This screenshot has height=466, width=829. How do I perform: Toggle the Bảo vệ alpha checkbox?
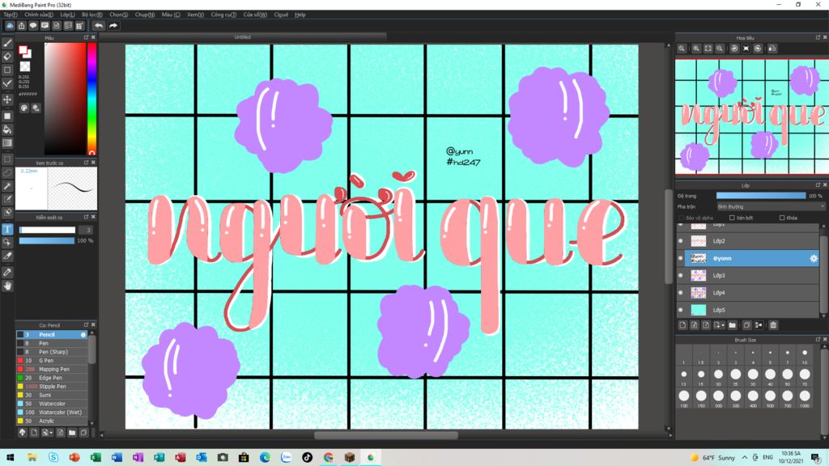point(682,218)
